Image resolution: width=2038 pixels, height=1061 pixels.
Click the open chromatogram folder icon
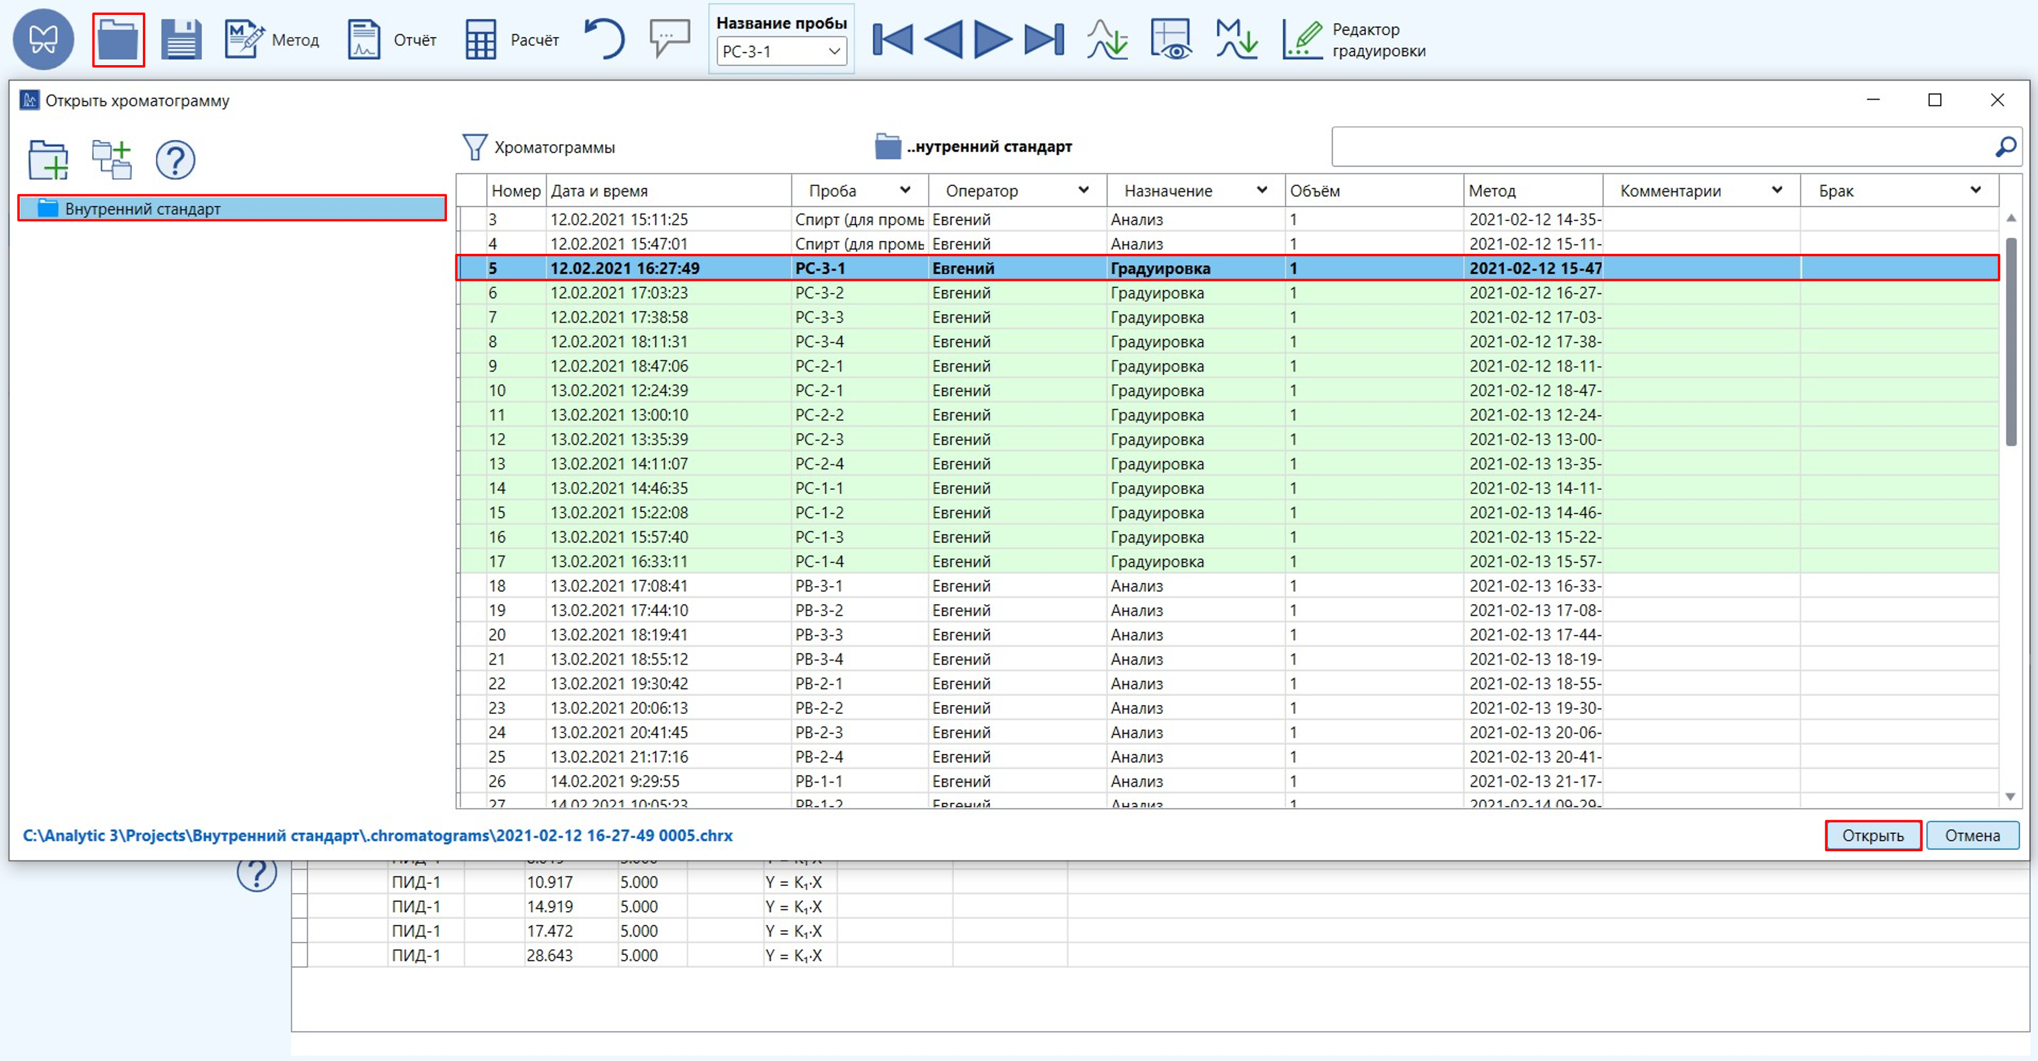point(118,39)
